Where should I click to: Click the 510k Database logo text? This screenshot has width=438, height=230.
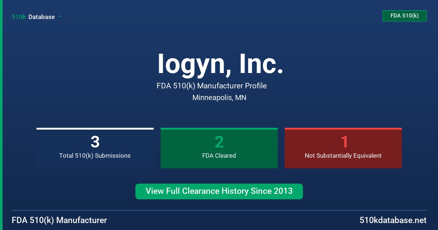(33, 17)
